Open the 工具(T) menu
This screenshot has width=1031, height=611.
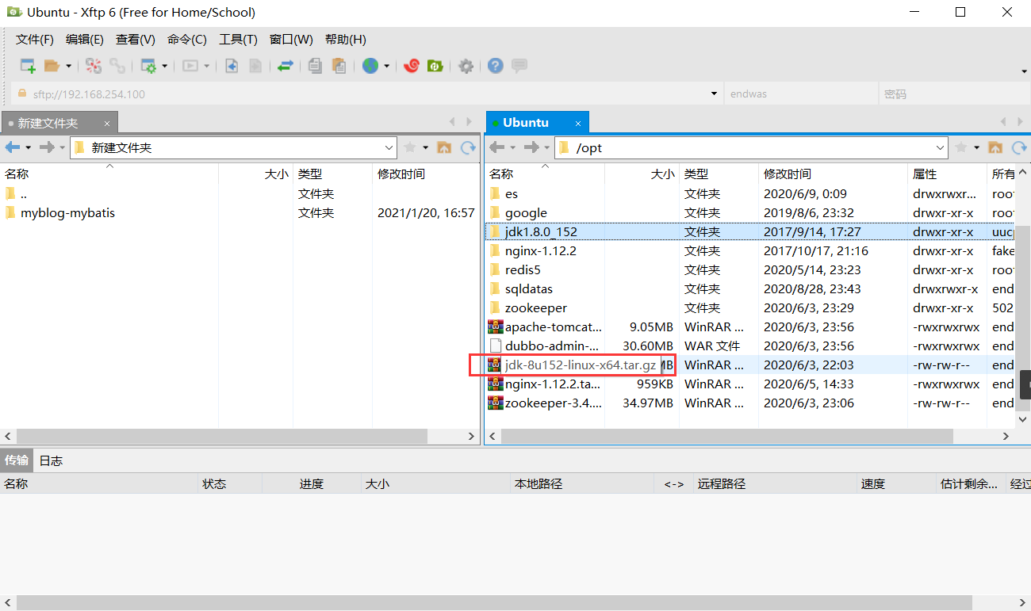239,39
